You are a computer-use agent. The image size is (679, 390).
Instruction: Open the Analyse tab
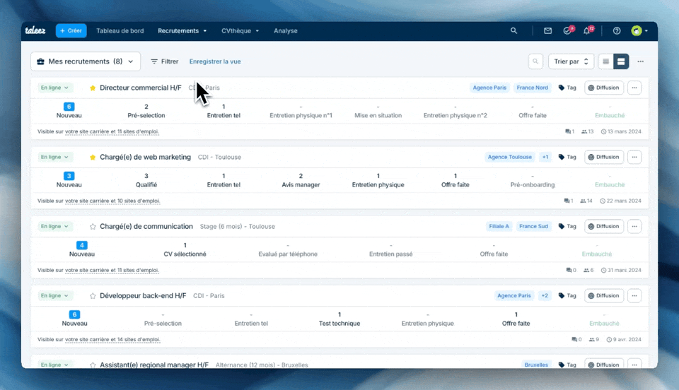point(285,30)
